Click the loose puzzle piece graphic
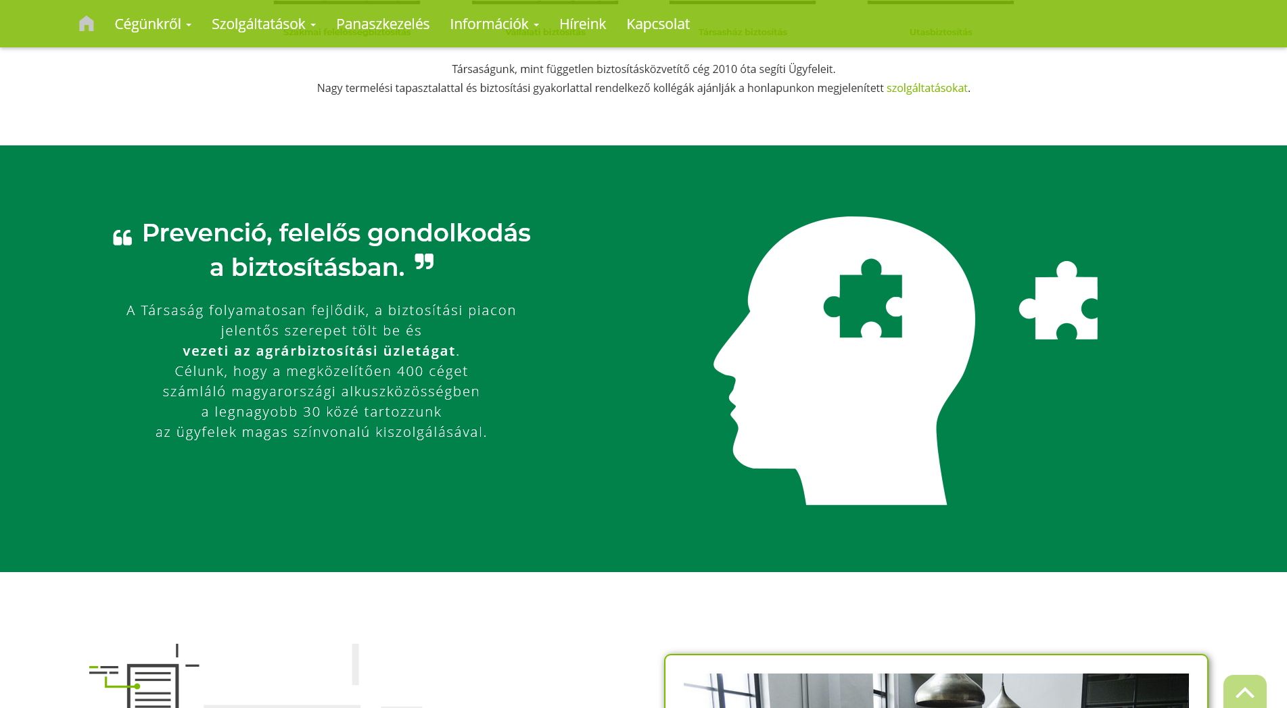The height and width of the screenshot is (708, 1287). [1058, 301]
